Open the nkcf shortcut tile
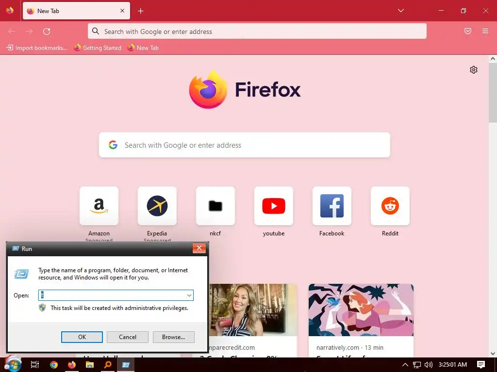Viewport: 497px width, 372px height. point(215,206)
